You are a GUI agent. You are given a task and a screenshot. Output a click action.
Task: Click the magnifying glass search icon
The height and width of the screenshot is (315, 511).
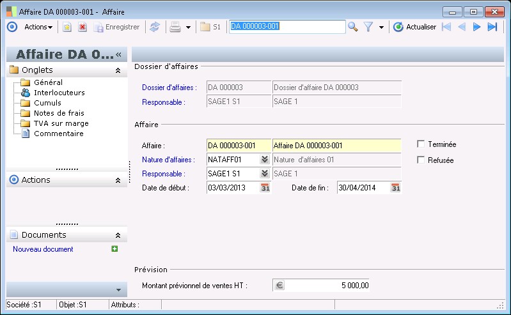[352, 27]
